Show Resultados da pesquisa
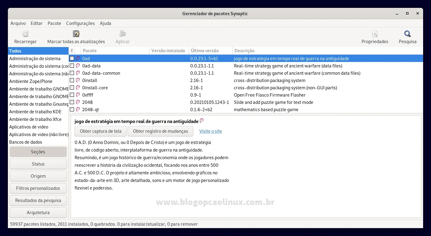Viewport: 431px width, 236px height. 38,200
